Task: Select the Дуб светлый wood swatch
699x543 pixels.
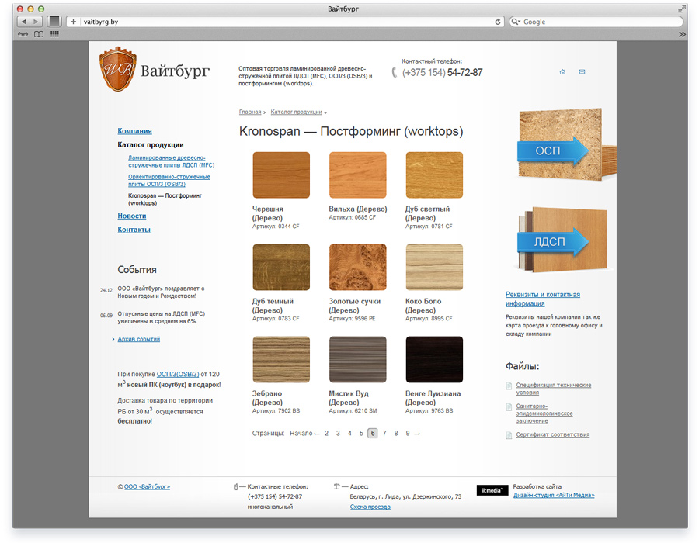Action: coord(434,175)
